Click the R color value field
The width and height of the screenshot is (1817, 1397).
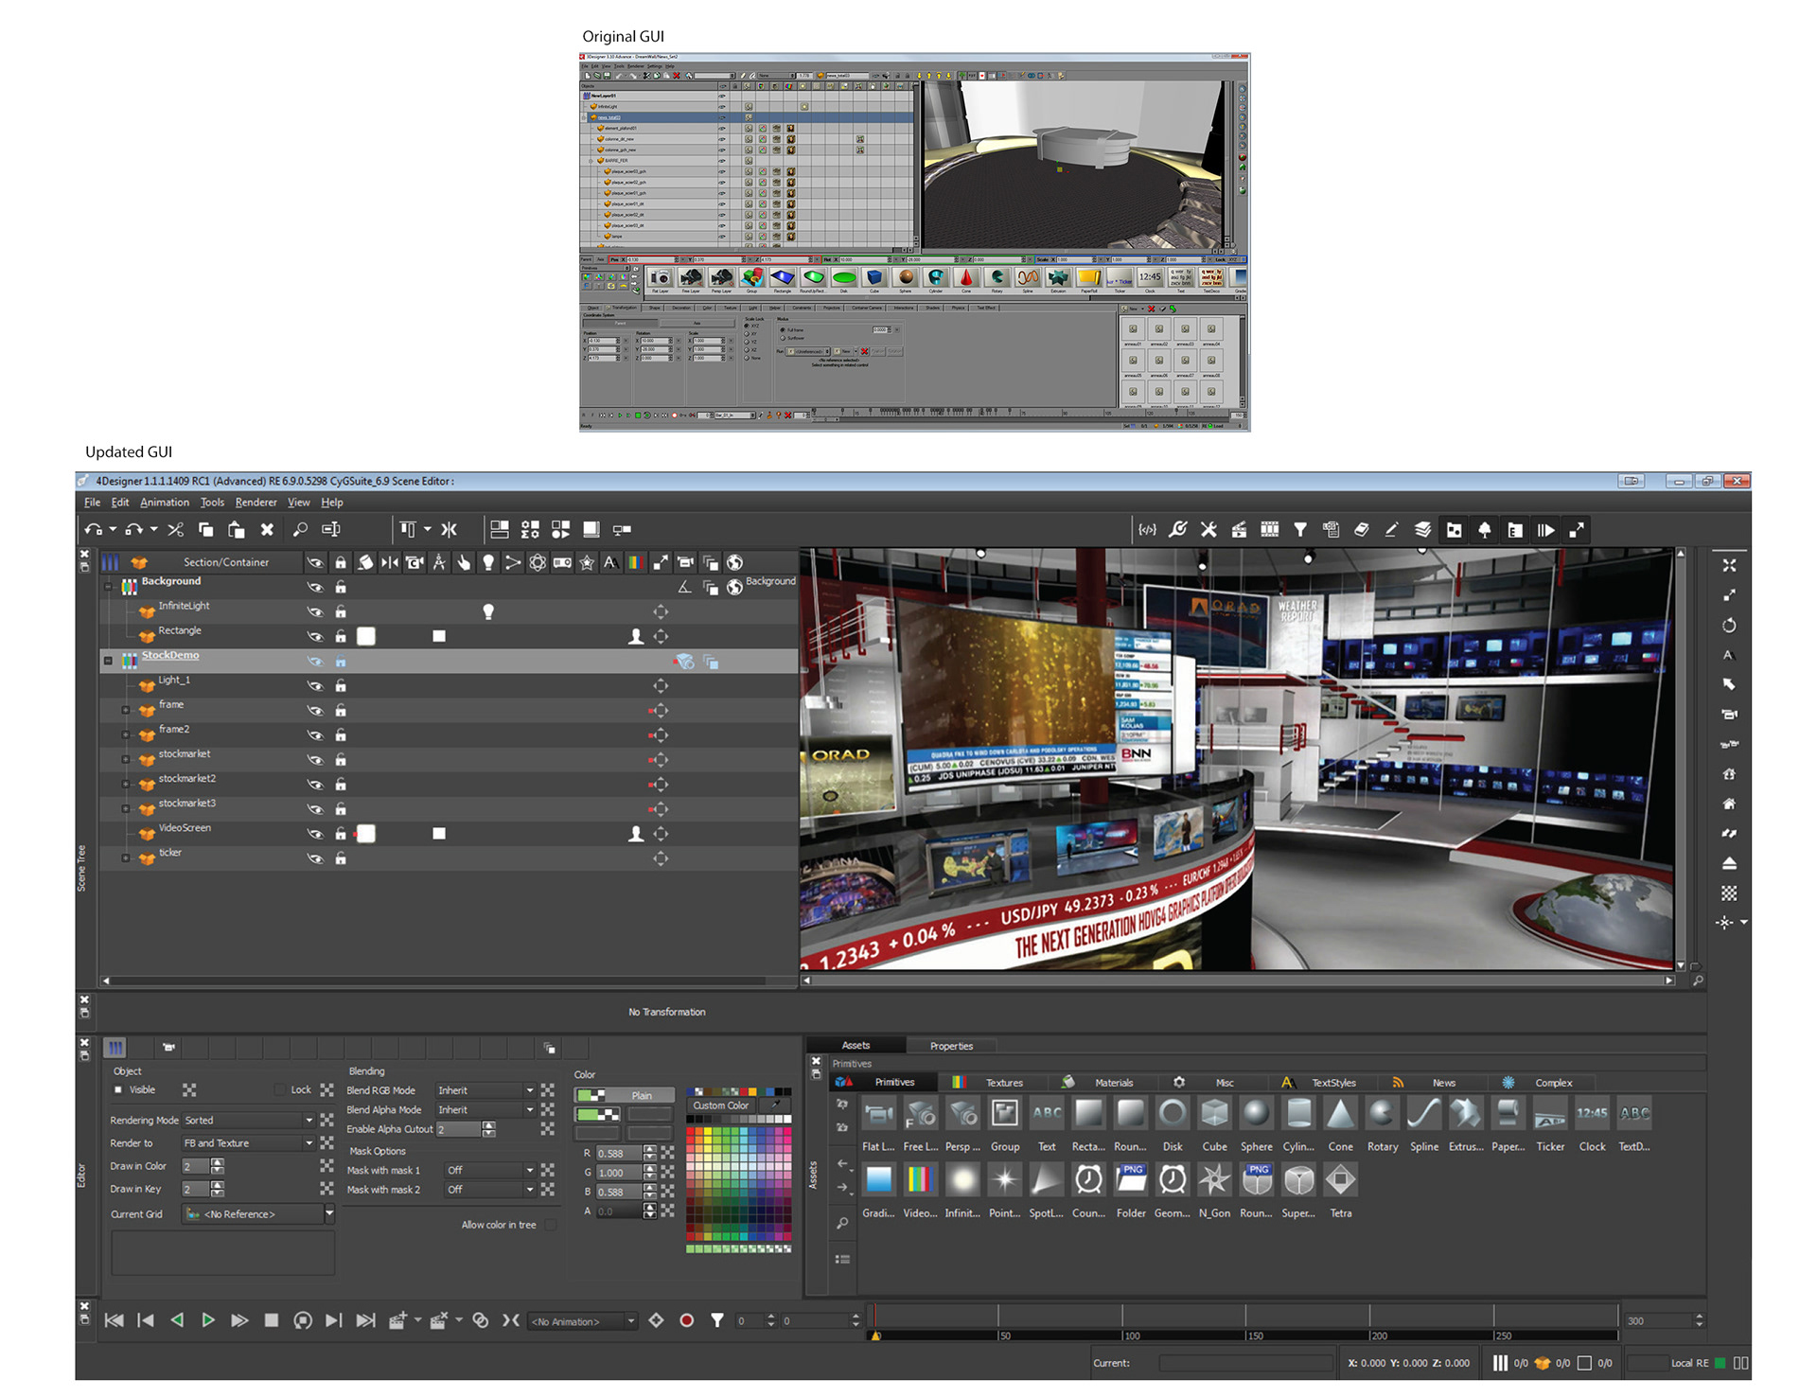[x=618, y=1154]
